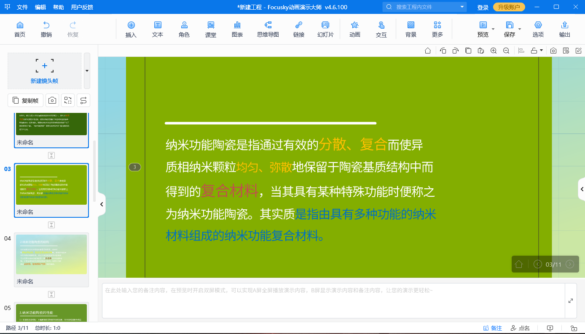
Task: Open the 交互 interaction tool
Action: click(381, 29)
